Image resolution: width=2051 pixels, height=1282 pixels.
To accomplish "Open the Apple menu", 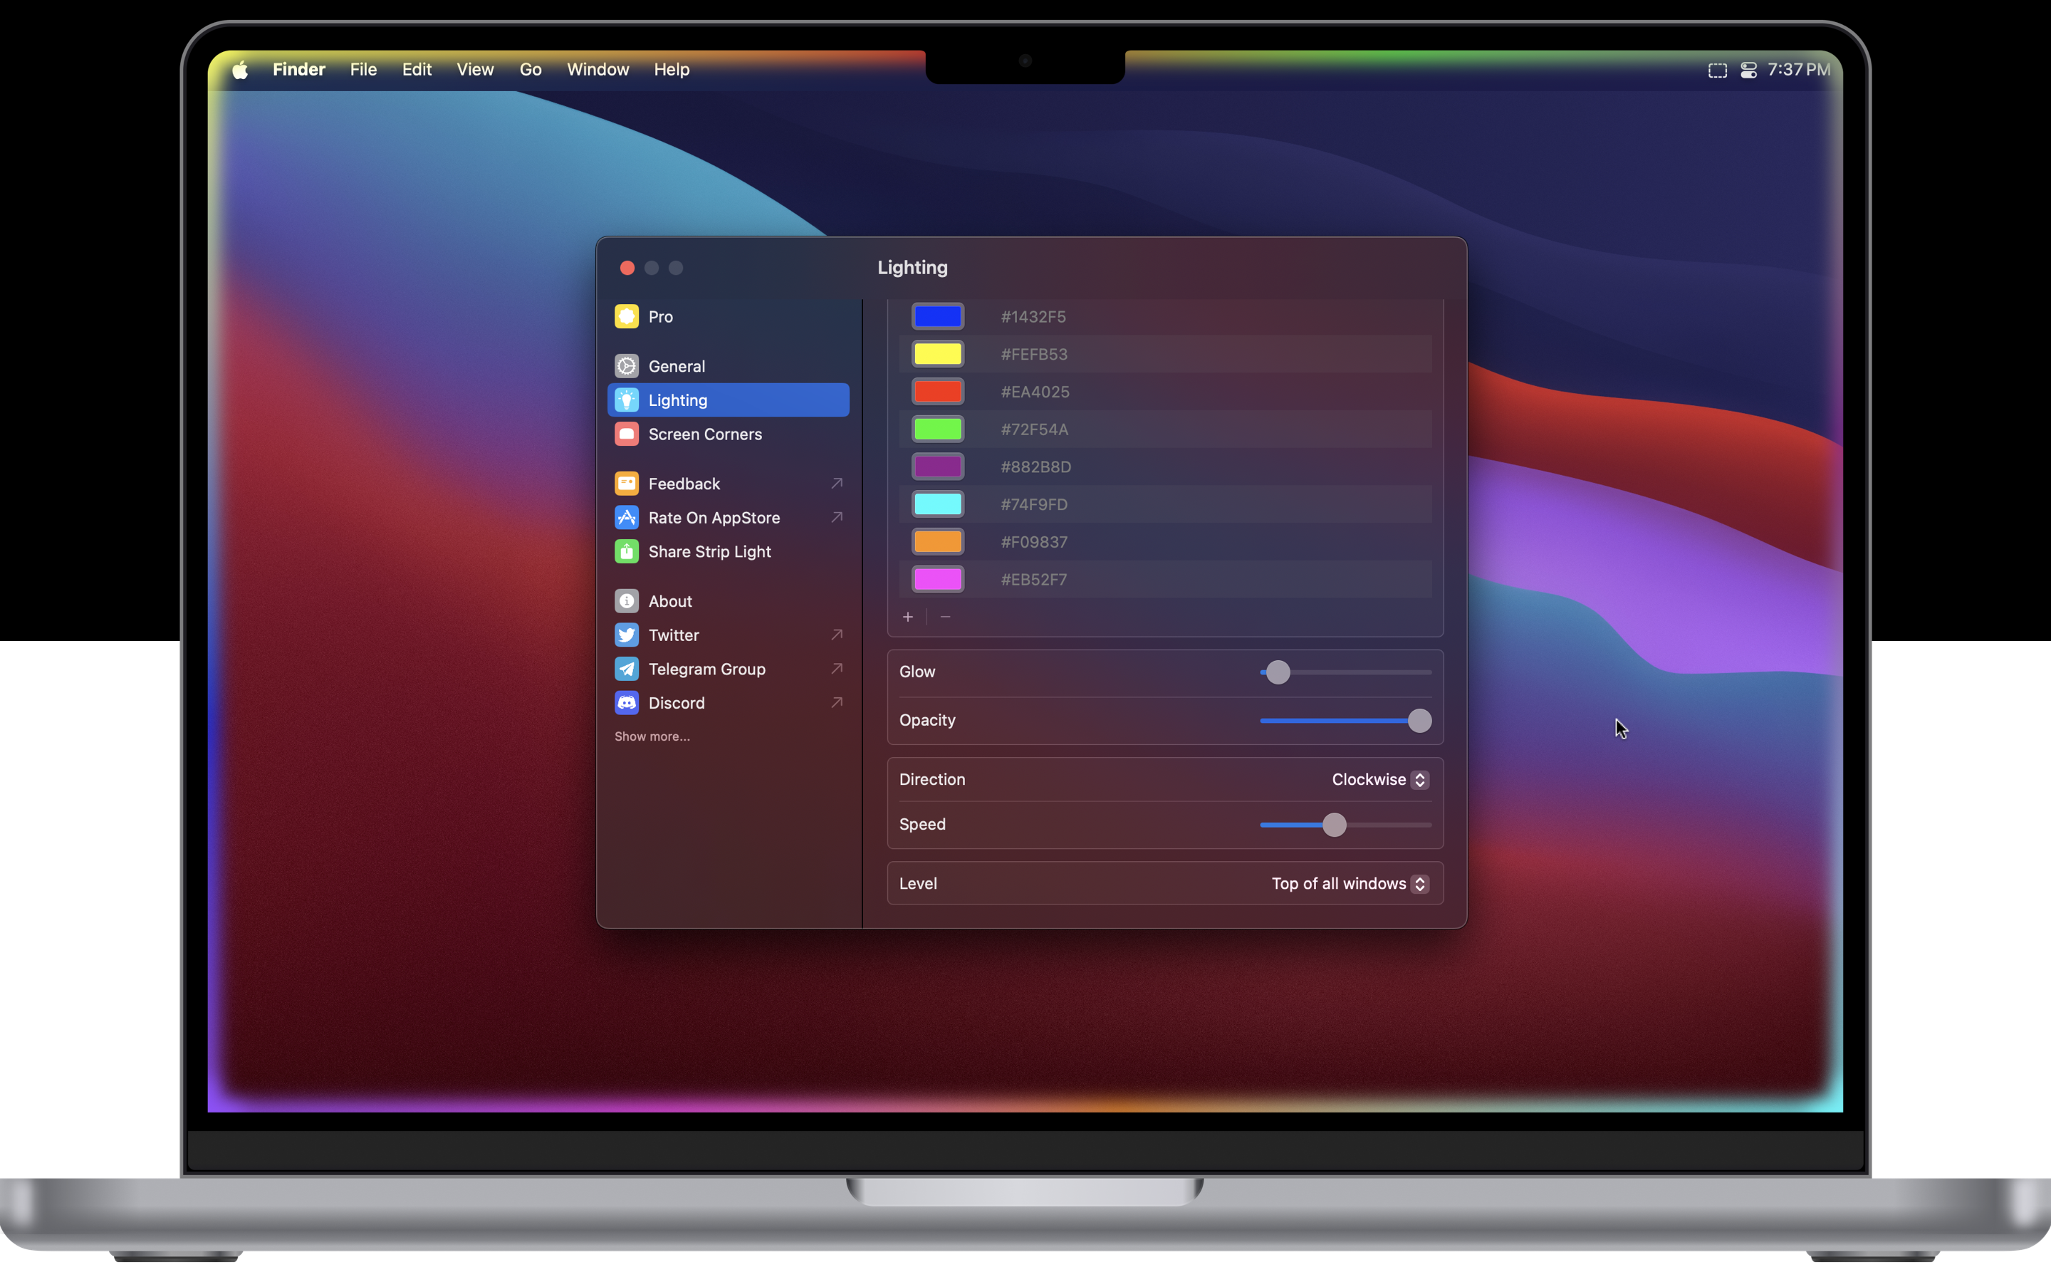I will [x=240, y=70].
